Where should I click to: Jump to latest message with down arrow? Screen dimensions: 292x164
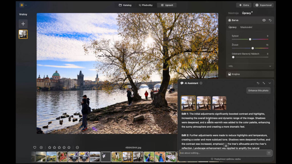tap(226, 145)
